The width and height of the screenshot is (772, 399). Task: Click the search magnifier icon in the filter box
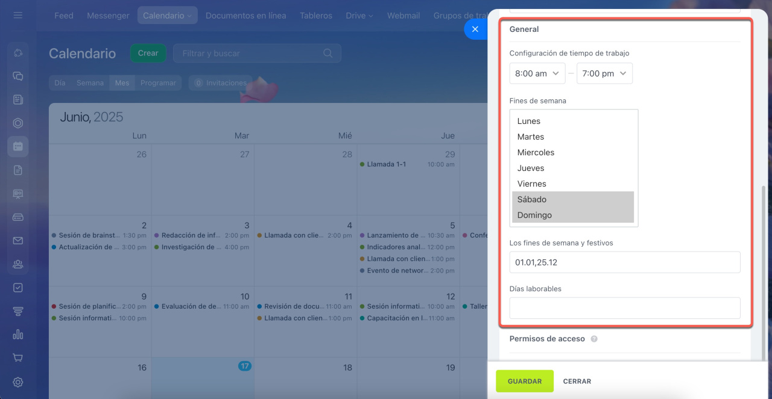click(x=328, y=53)
